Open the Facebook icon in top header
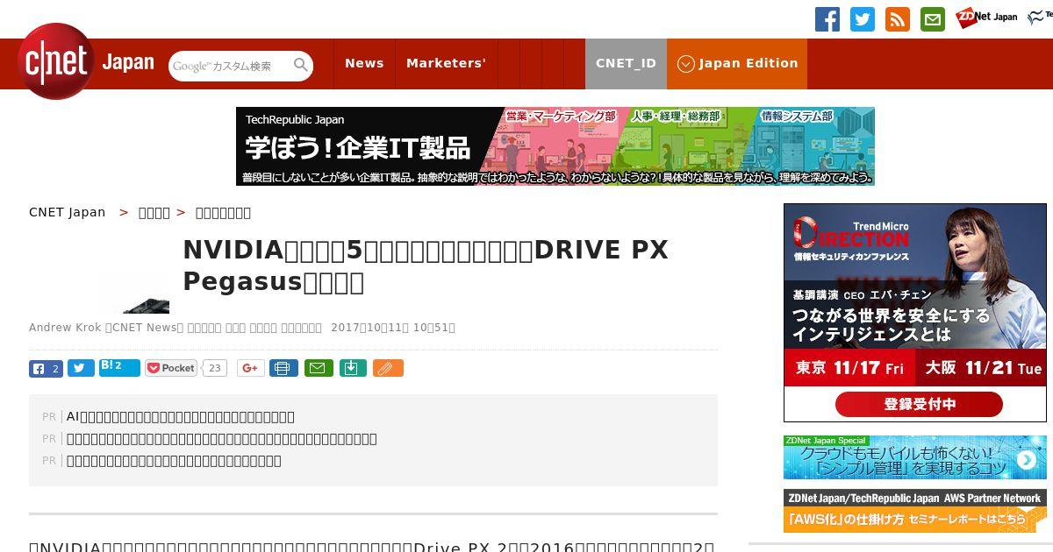1053x552 pixels. point(827,19)
